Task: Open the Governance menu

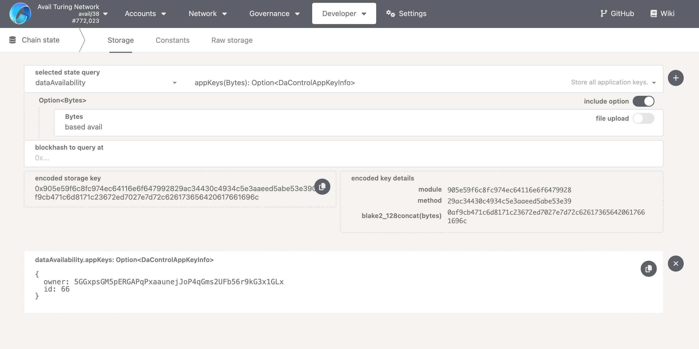Action: pos(274,13)
